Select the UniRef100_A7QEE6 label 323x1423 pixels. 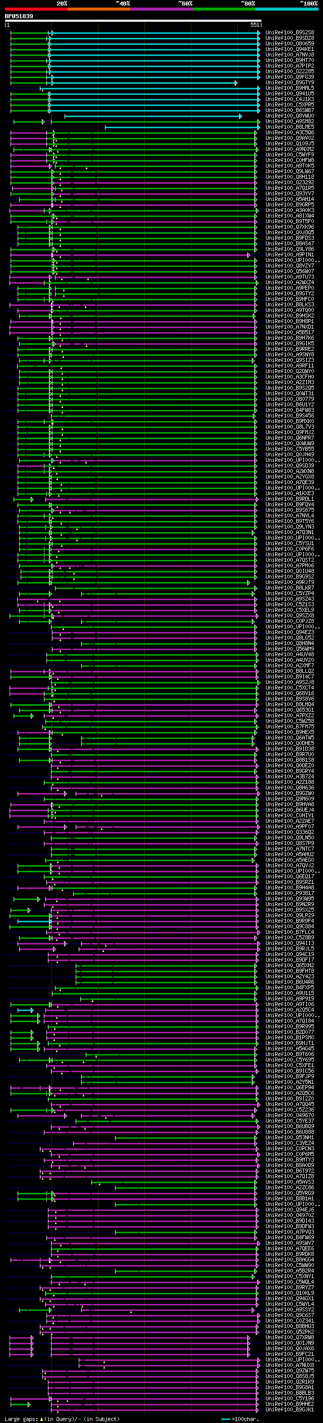290,1248
